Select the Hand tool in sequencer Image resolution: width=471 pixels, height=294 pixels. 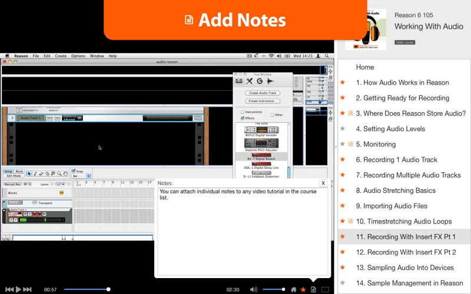coord(65,173)
